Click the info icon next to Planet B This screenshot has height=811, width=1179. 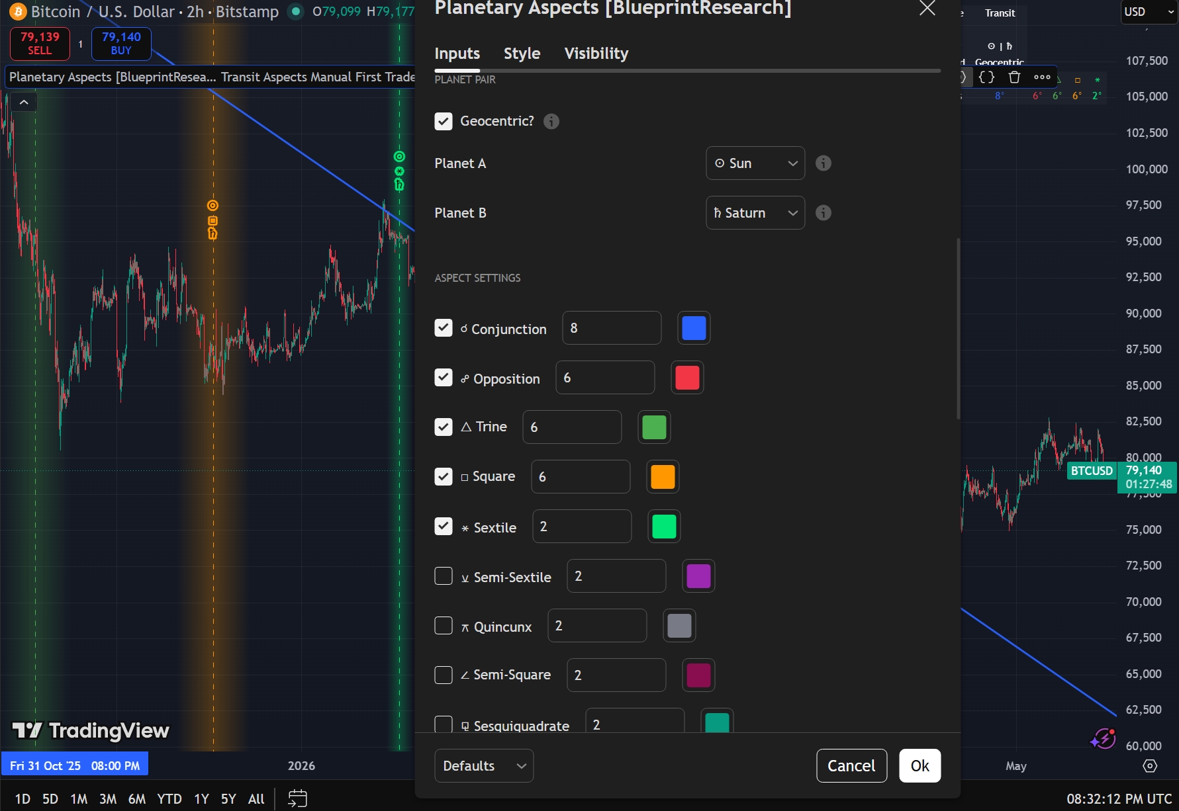coord(824,212)
